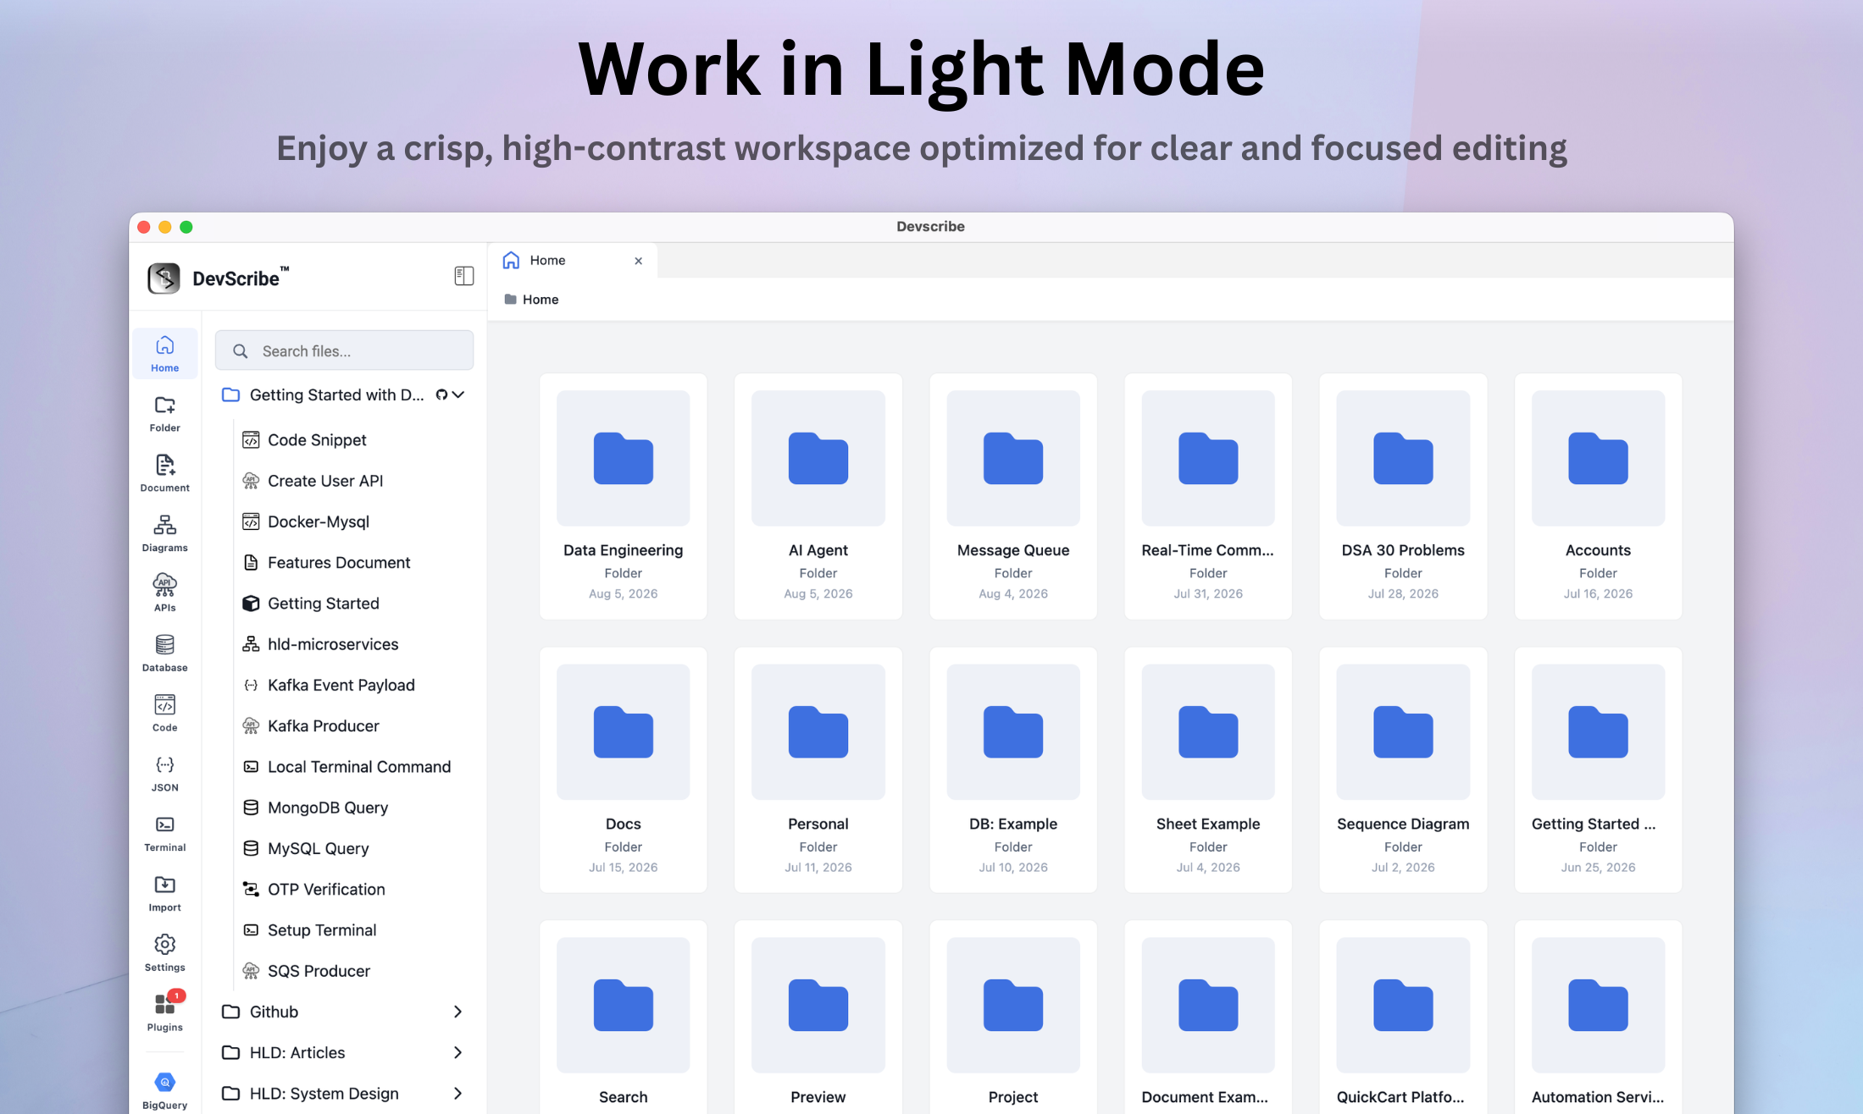This screenshot has width=1863, height=1114.
Task: Open the Kafka Event Payload file
Action: pos(341,685)
